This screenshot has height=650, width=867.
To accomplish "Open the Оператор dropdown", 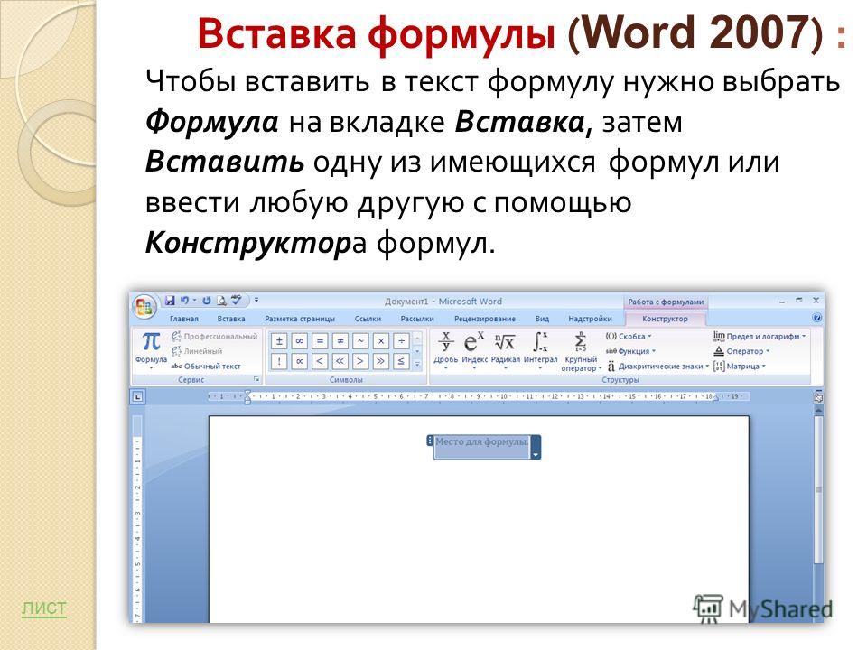I will [x=741, y=351].
